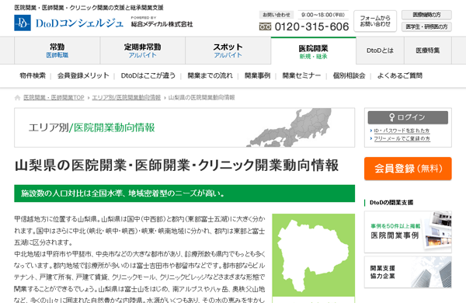Switch to 定期非常勤 アルバイト tab

pos(142,50)
